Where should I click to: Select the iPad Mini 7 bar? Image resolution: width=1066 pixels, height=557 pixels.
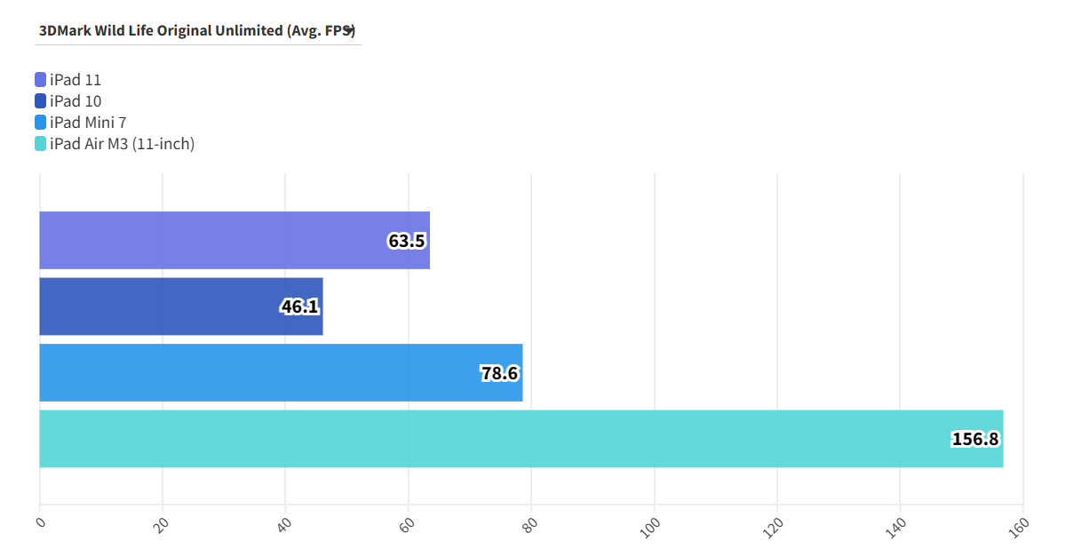click(258, 372)
